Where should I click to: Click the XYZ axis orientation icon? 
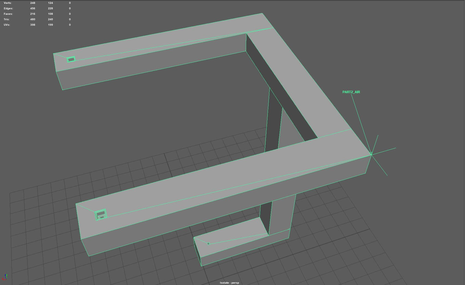click(5, 277)
